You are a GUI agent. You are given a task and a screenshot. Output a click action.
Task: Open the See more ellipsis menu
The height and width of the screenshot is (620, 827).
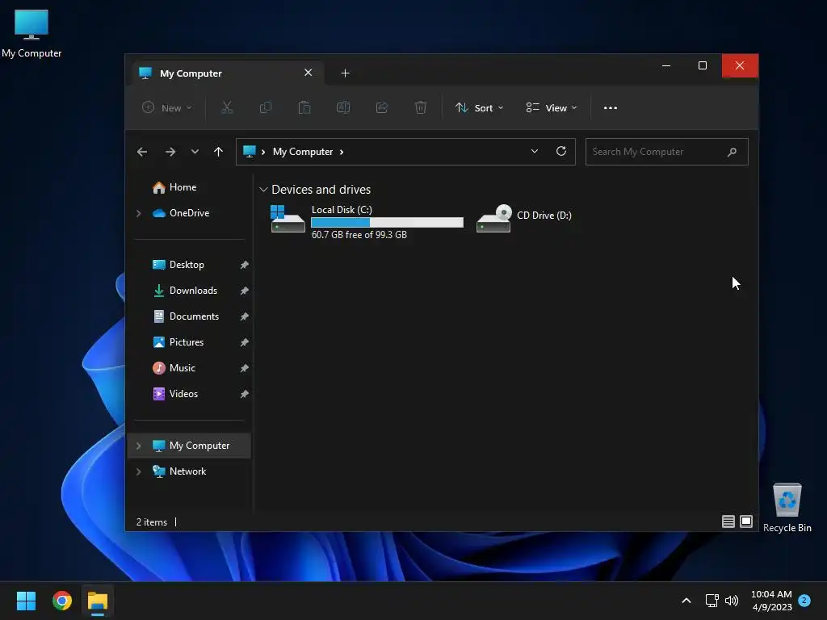click(611, 107)
